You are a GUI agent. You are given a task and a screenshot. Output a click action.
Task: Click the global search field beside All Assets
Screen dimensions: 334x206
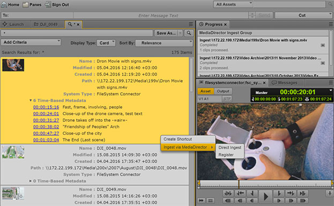click(x=290, y=4)
